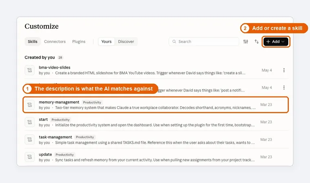Switch to the Plugins tab
Image resolution: width=310 pixels, height=183 pixels.
[79, 42]
